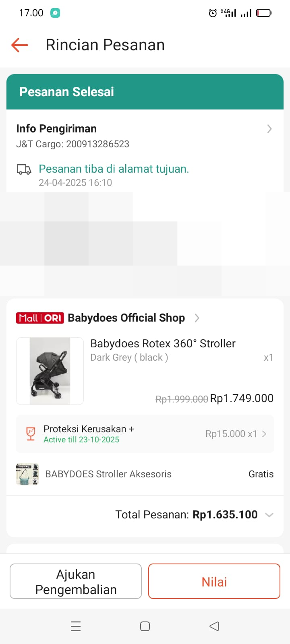Tap the BABYDOES Stroller Aksesoris thumbnail

[x=27, y=474]
